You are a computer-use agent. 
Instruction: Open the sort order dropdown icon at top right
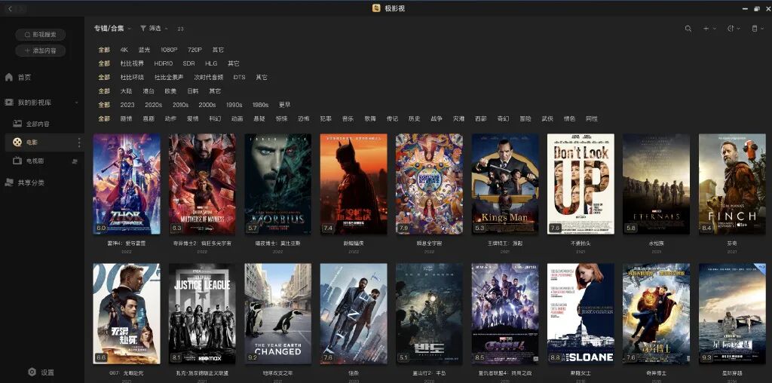point(733,29)
